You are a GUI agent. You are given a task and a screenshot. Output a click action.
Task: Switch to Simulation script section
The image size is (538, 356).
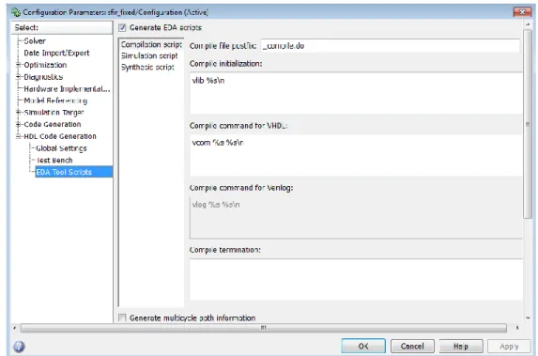149,55
